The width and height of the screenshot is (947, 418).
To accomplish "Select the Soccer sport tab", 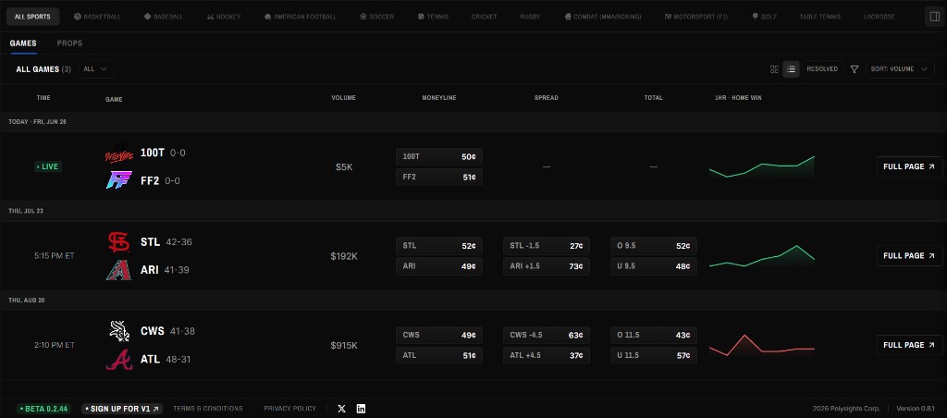I will 377,17.
